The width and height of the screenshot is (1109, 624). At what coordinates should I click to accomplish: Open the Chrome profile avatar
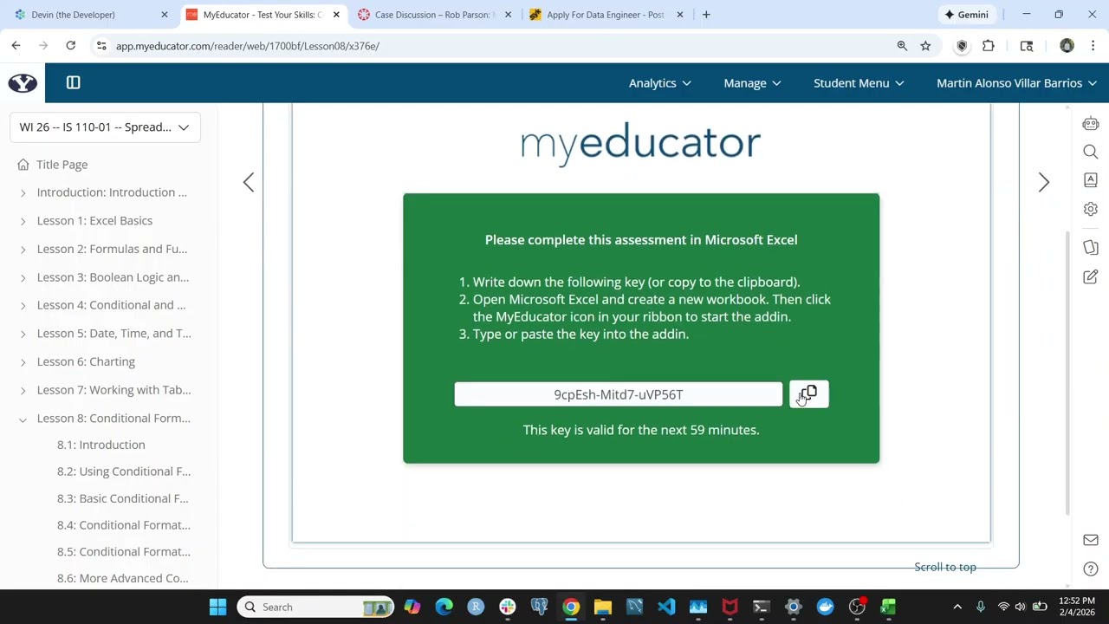coord(1067,46)
